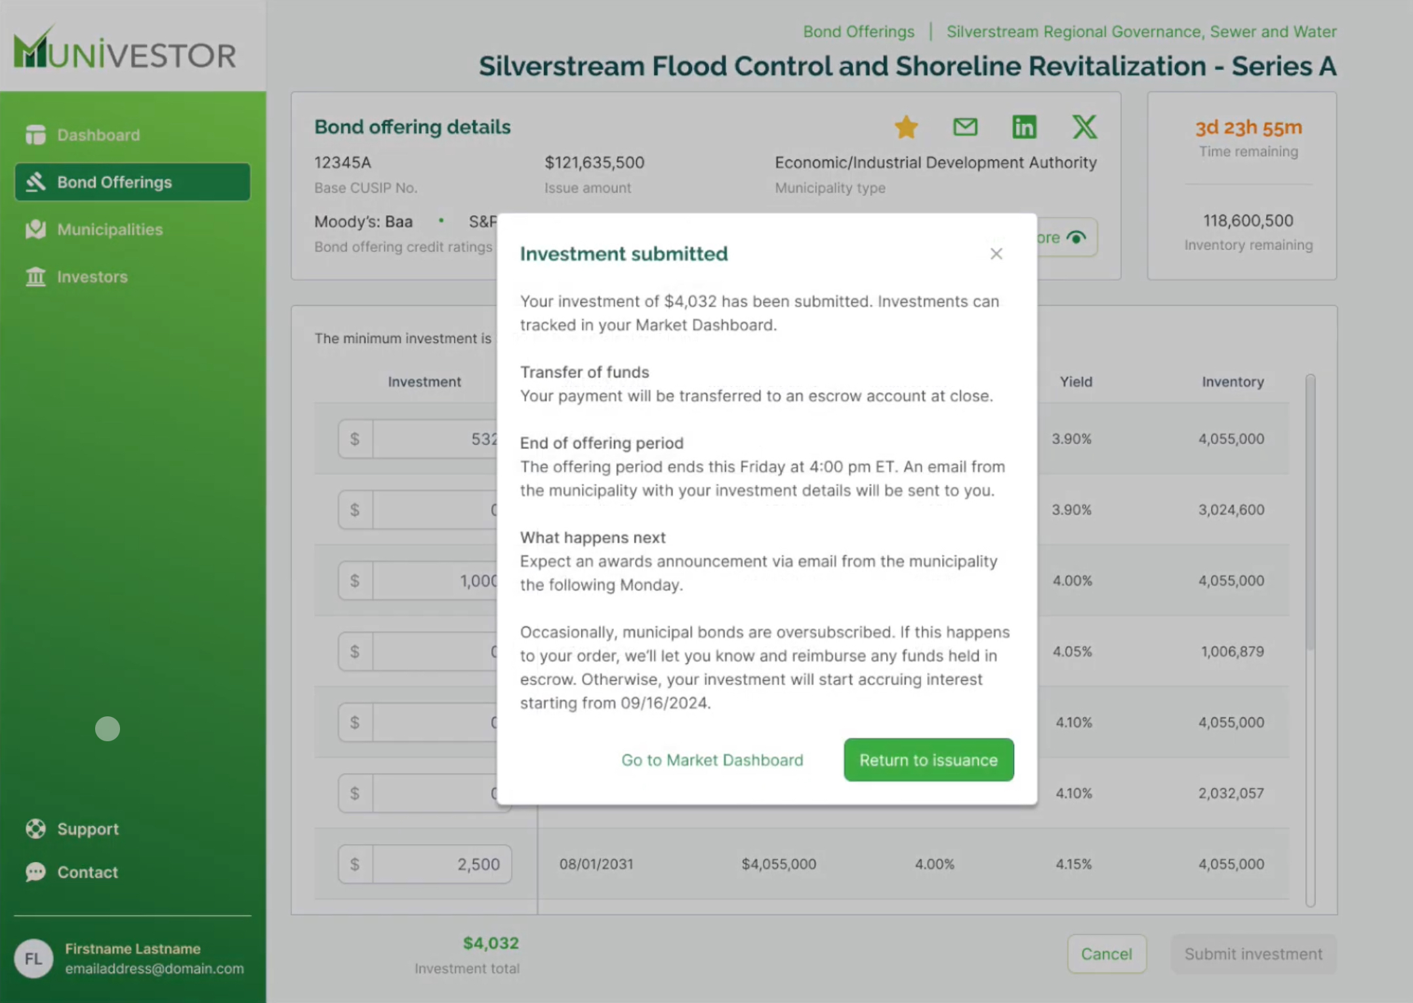Share offering via the X icon
Screen dimensions: 1413x1003
click(1084, 127)
